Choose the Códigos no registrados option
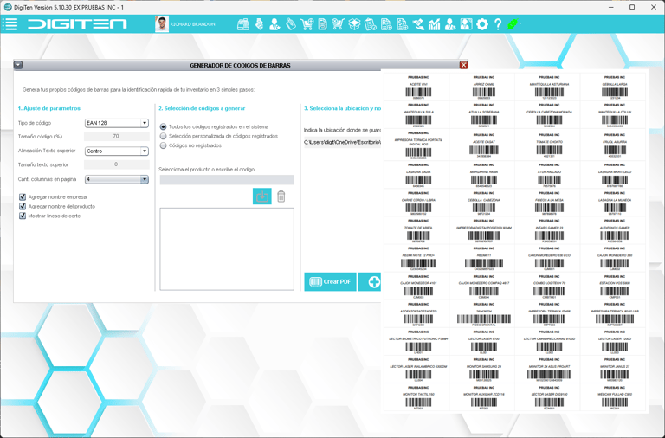The height and width of the screenshot is (438, 665). [x=163, y=145]
